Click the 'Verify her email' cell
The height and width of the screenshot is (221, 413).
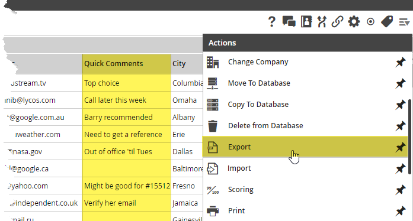(x=126, y=203)
